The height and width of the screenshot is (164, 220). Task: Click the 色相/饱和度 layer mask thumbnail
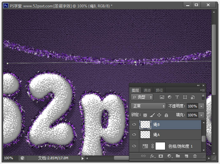point(160,146)
